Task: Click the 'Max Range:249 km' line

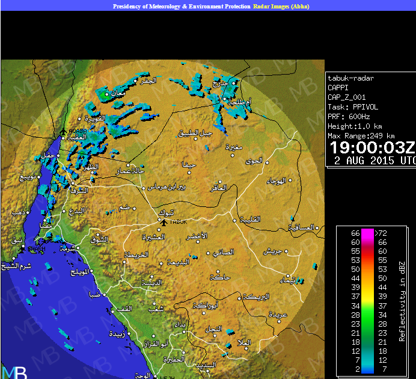Action: tap(361, 136)
